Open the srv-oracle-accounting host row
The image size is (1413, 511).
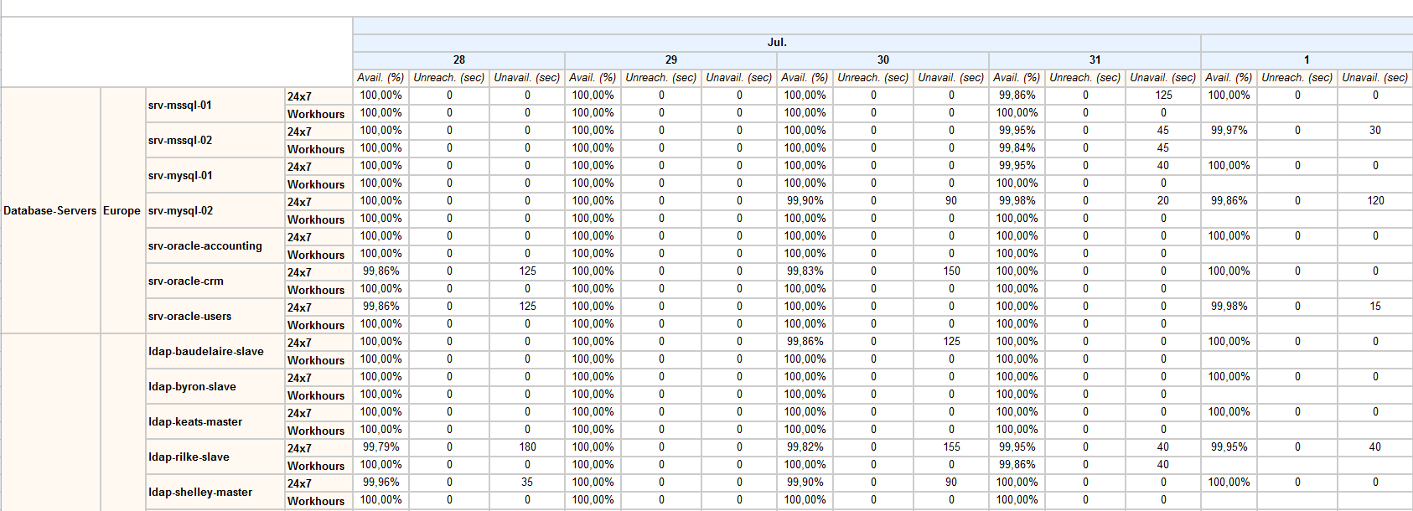pyautogui.click(x=205, y=246)
